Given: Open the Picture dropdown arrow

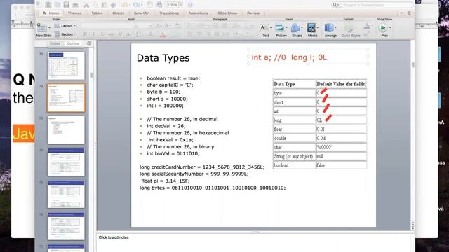Looking at the screenshot, I should [286, 28].
